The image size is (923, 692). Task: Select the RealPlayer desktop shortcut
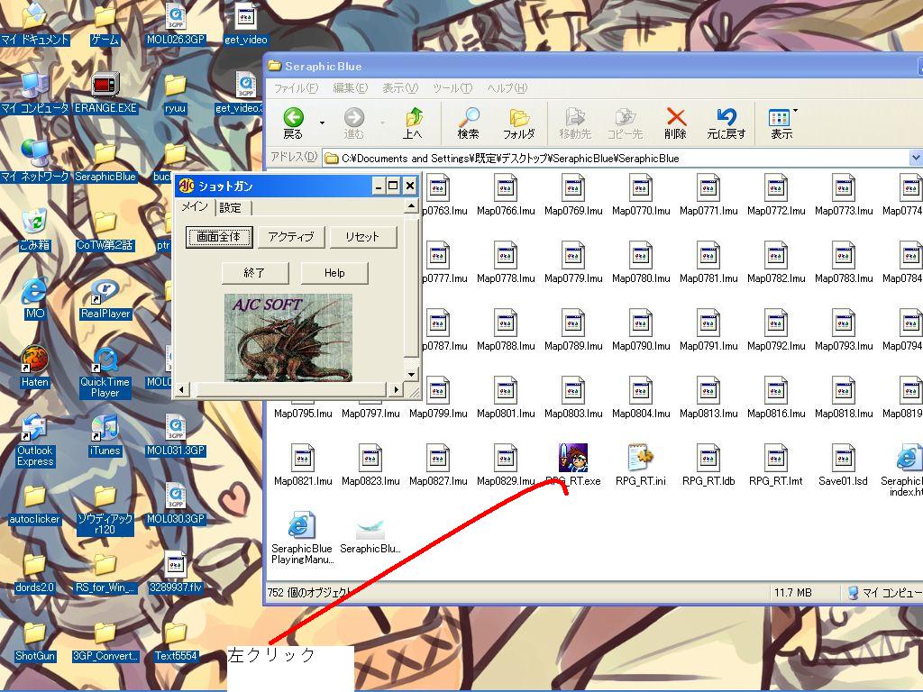pyautogui.click(x=105, y=292)
